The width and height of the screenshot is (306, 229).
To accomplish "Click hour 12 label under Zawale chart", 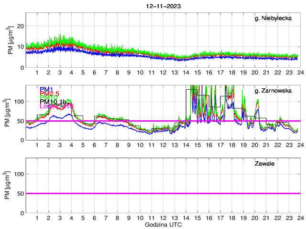I will tap(163, 218).
